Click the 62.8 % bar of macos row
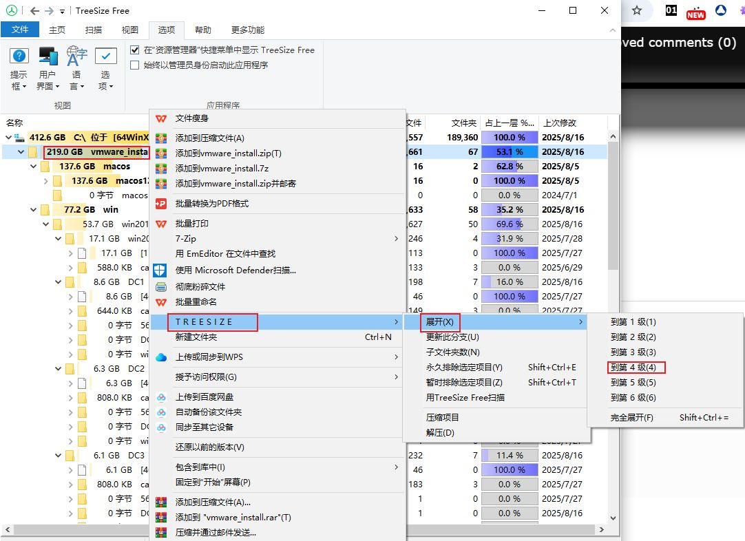 [x=510, y=167]
